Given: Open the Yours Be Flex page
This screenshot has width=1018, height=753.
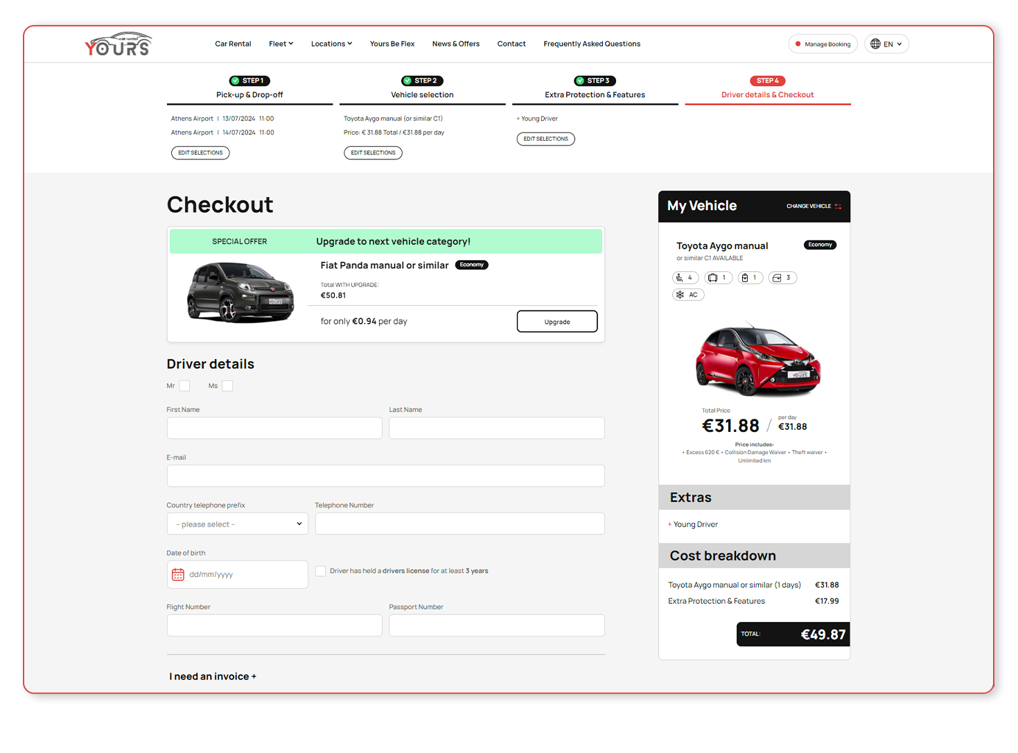Looking at the screenshot, I should [x=392, y=44].
